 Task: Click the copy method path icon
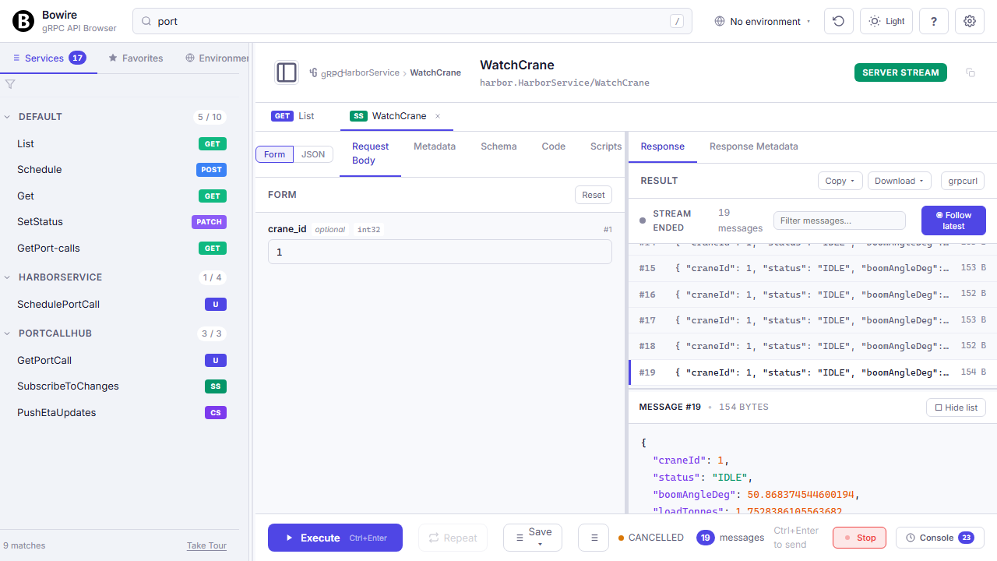tap(971, 72)
